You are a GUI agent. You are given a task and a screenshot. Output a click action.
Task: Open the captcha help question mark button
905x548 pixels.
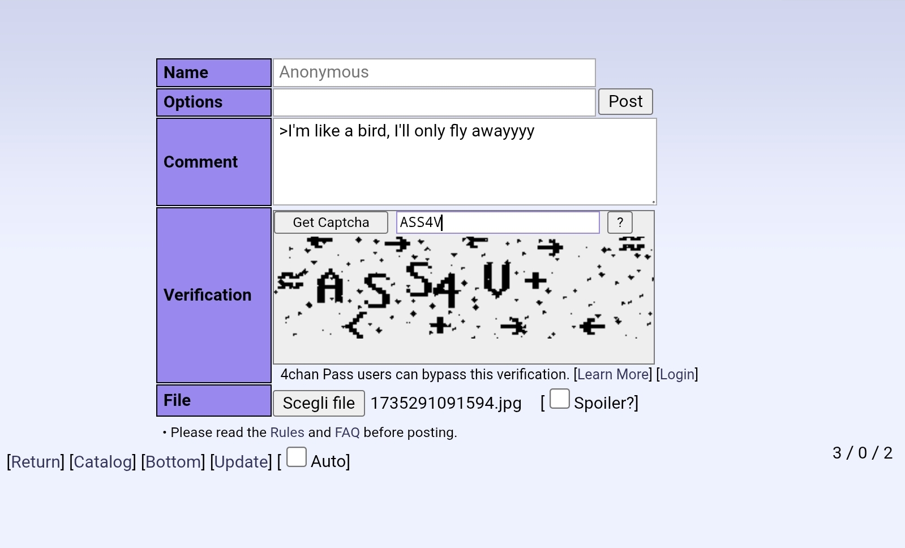click(x=620, y=222)
